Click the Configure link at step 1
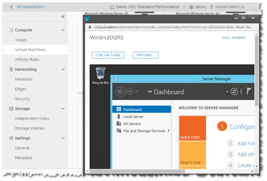The width and height of the screenshot is (267, 181). tap(242, 127)
